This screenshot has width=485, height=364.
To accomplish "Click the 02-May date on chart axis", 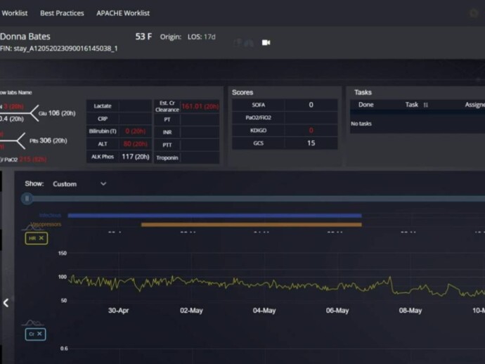I will tap(191, 311).
